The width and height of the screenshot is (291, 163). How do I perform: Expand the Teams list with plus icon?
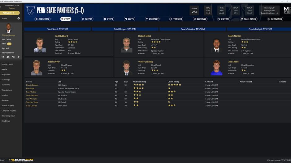point(19,18)
